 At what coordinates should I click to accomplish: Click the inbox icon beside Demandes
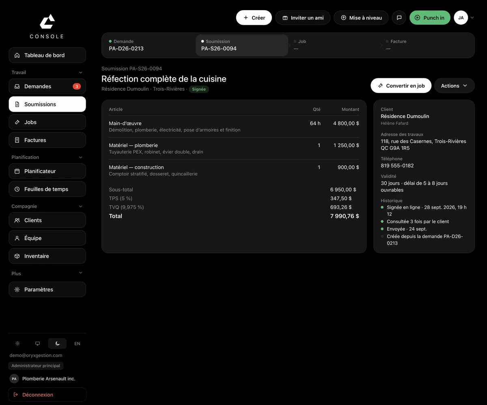[x=17, y=86]
